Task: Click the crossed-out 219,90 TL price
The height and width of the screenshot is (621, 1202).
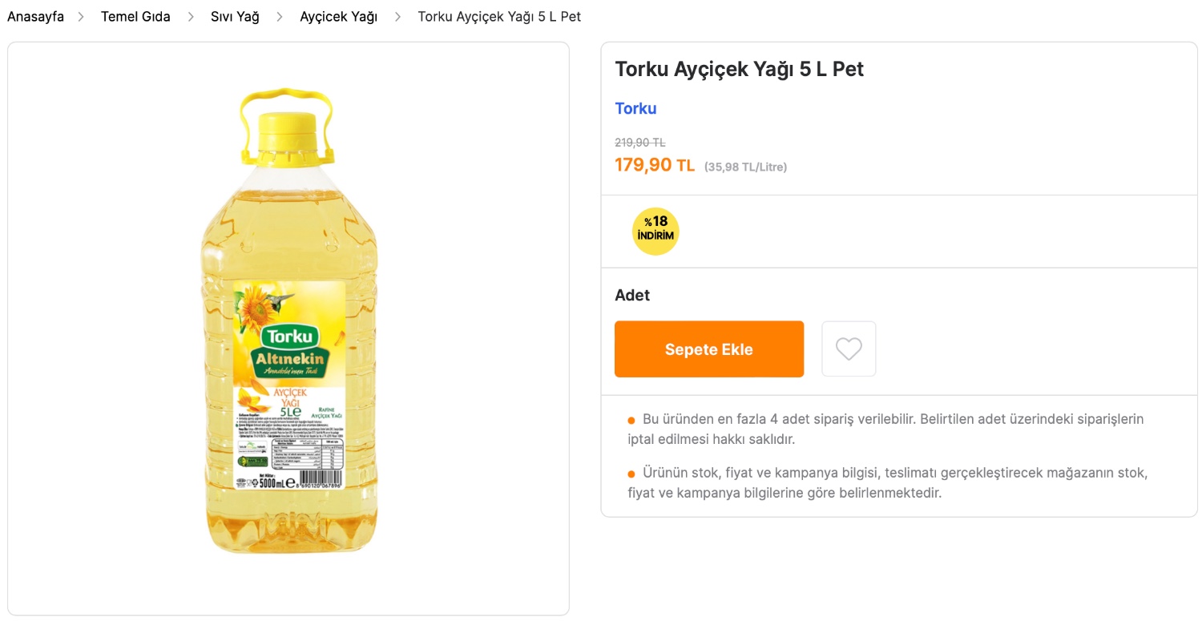Action: pyautogui.click(x=641, y=142)
